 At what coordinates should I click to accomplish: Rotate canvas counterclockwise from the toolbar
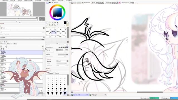[112, 2]
